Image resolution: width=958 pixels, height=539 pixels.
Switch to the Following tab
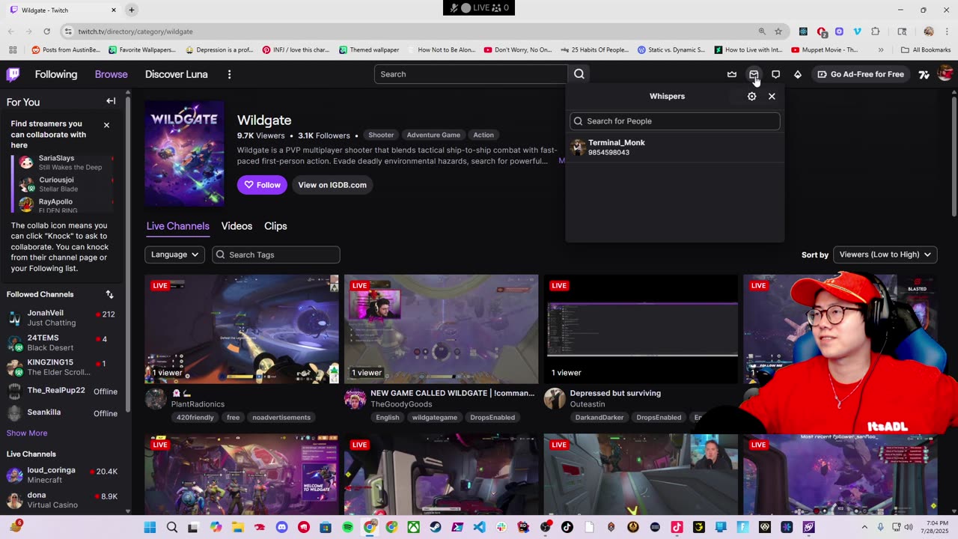(56, 74)
